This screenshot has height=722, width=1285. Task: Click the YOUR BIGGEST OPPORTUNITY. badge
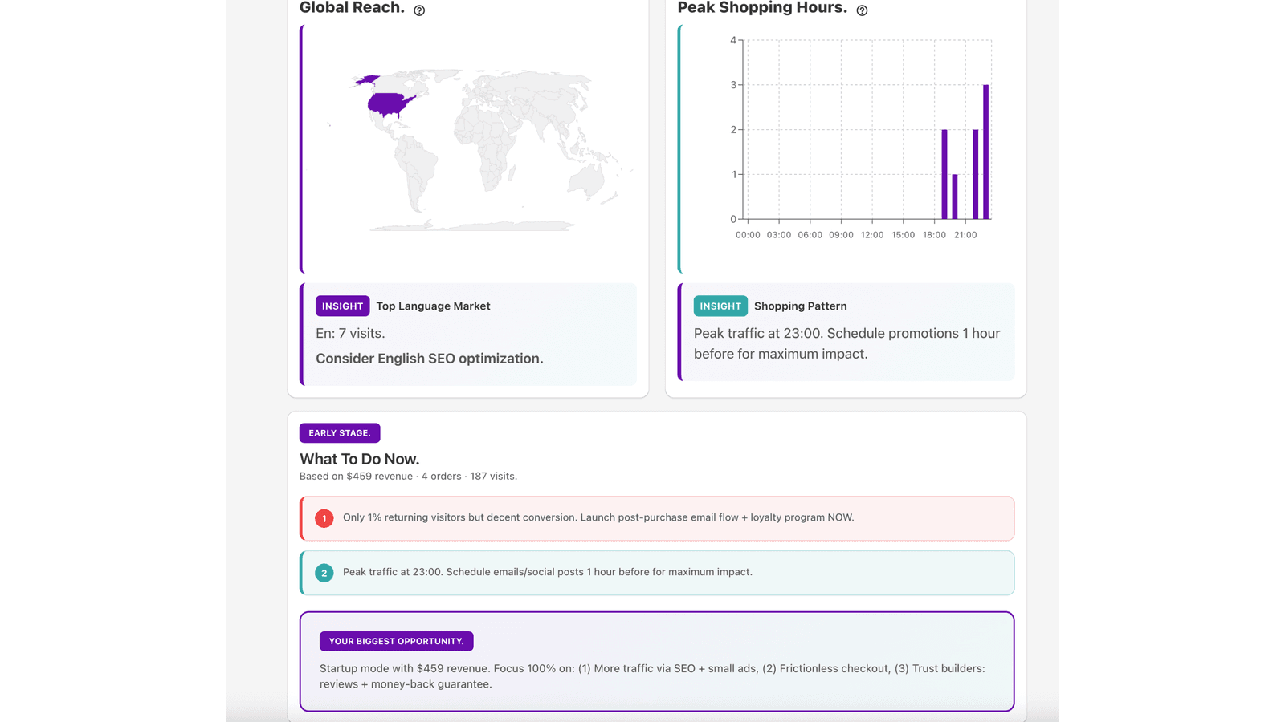[397, 642]
